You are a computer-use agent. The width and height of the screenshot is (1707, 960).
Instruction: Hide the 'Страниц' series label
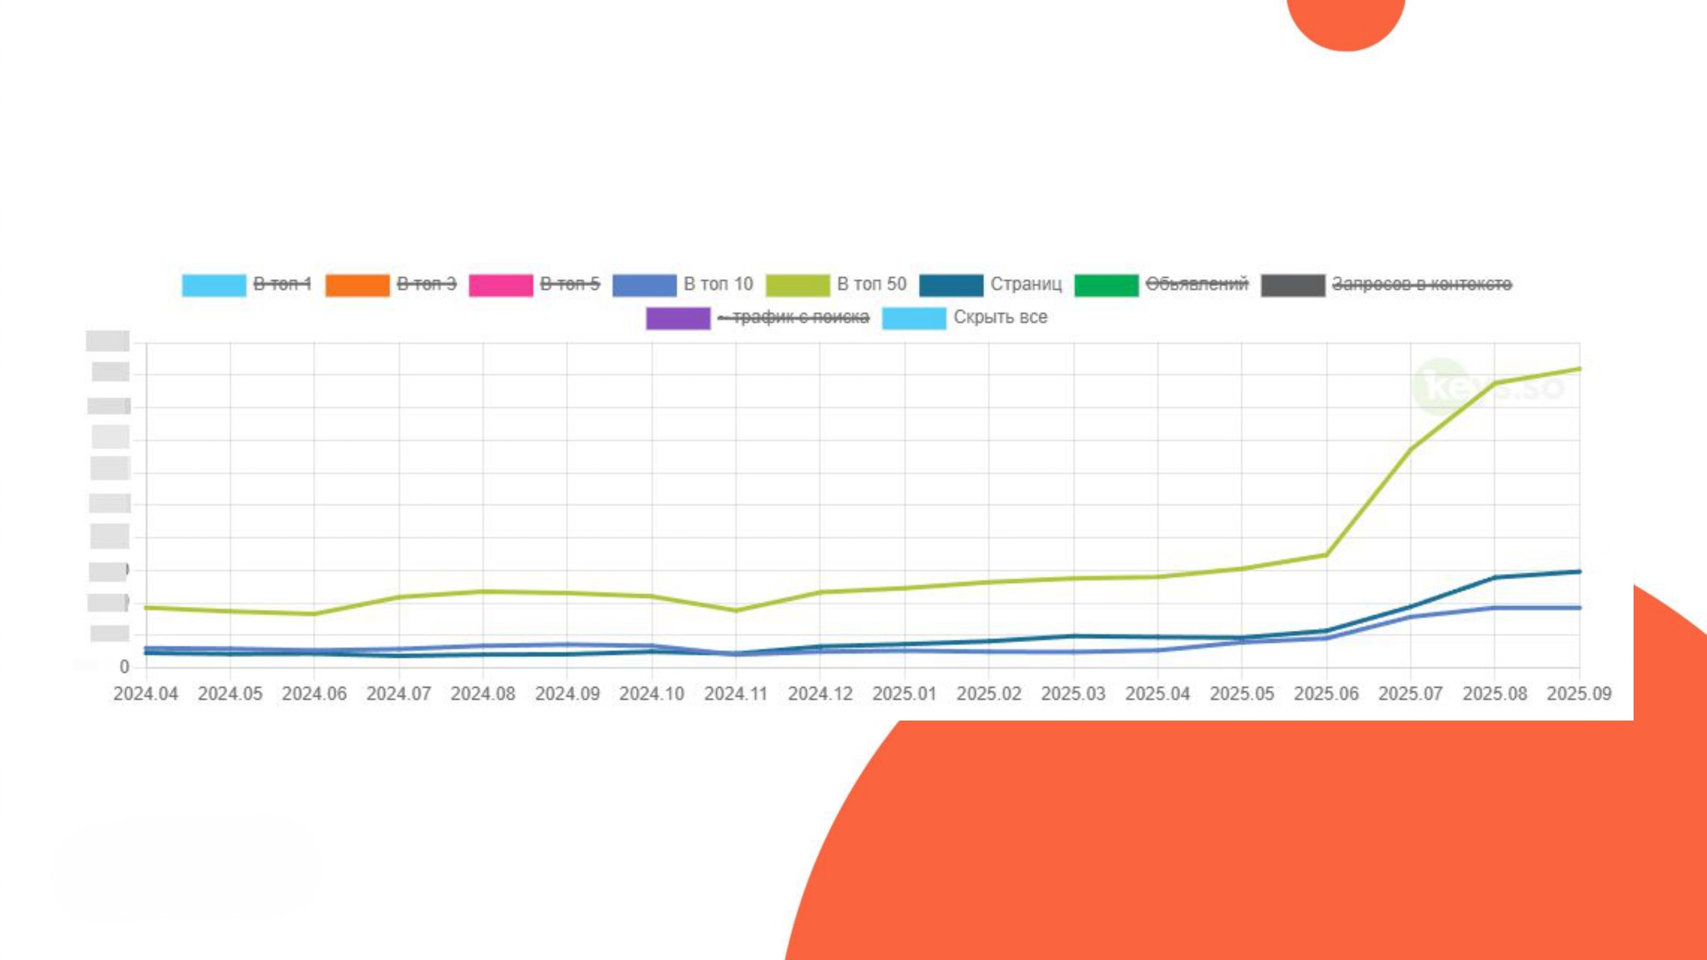[1026, 284]
